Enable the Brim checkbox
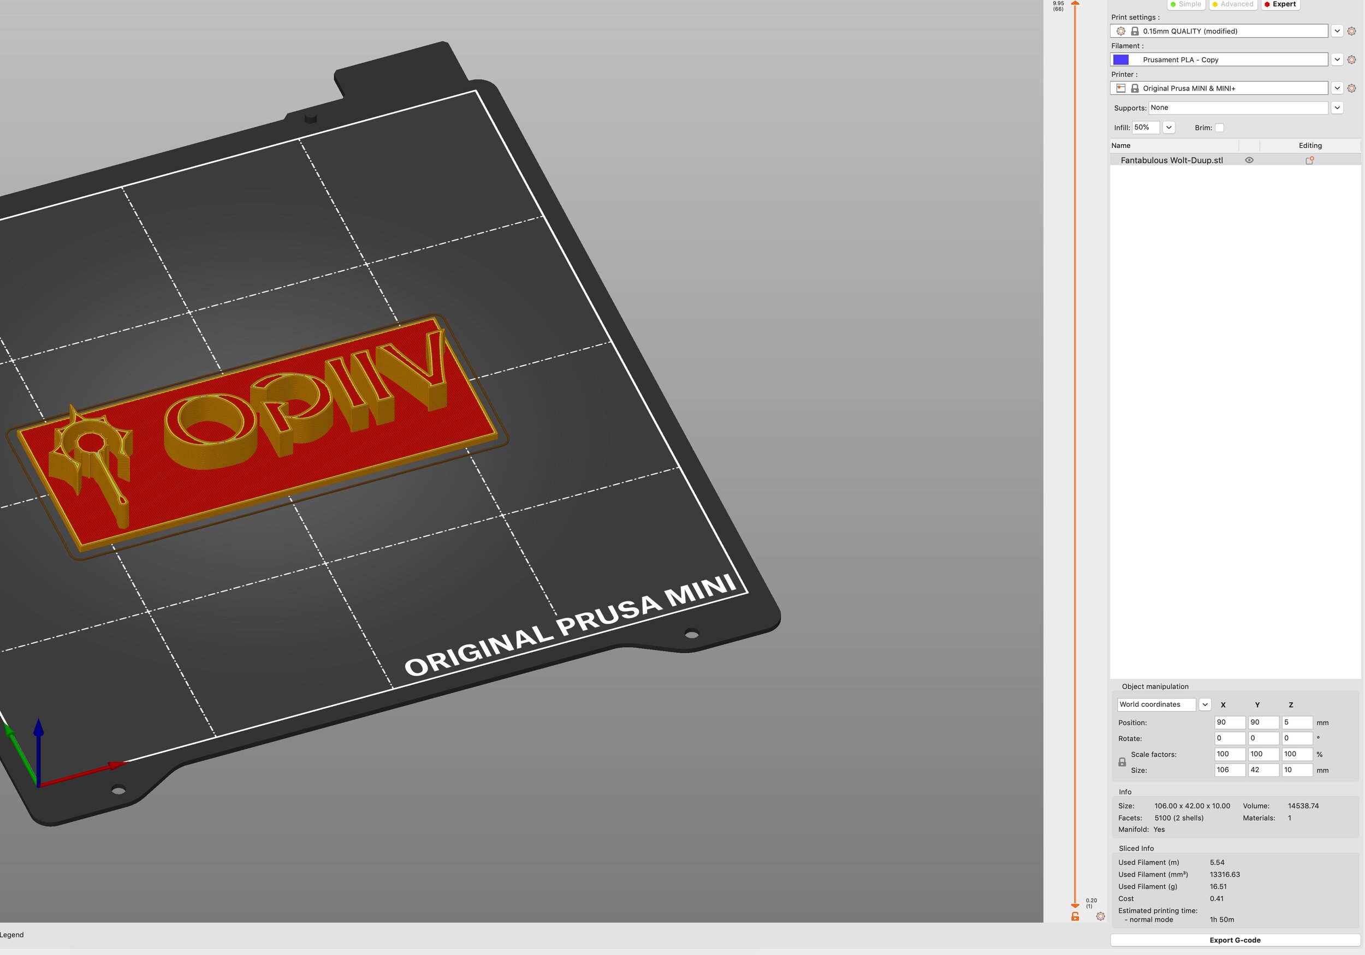 [x=1219, y=128]
